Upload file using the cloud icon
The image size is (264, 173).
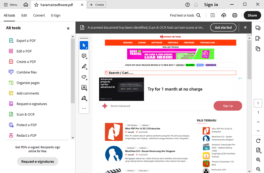[224, 15]
